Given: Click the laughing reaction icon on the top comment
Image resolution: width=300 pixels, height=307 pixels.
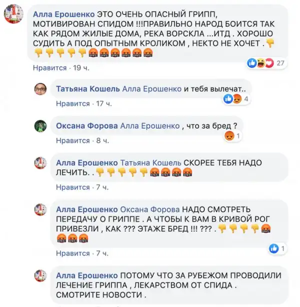Looking at the screenshot, I should pyautogui.click(x=261, y=63).
